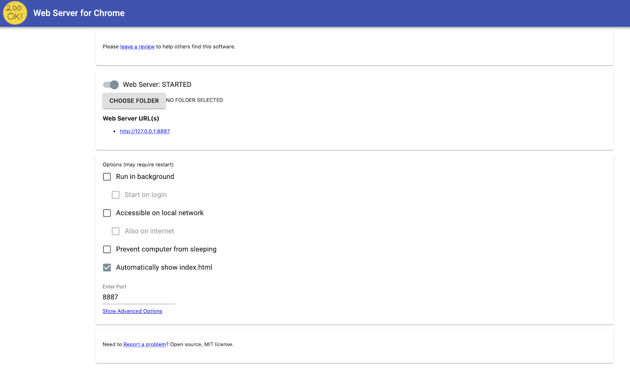Focus the port field containing 8887

click(x=138, y=297)
